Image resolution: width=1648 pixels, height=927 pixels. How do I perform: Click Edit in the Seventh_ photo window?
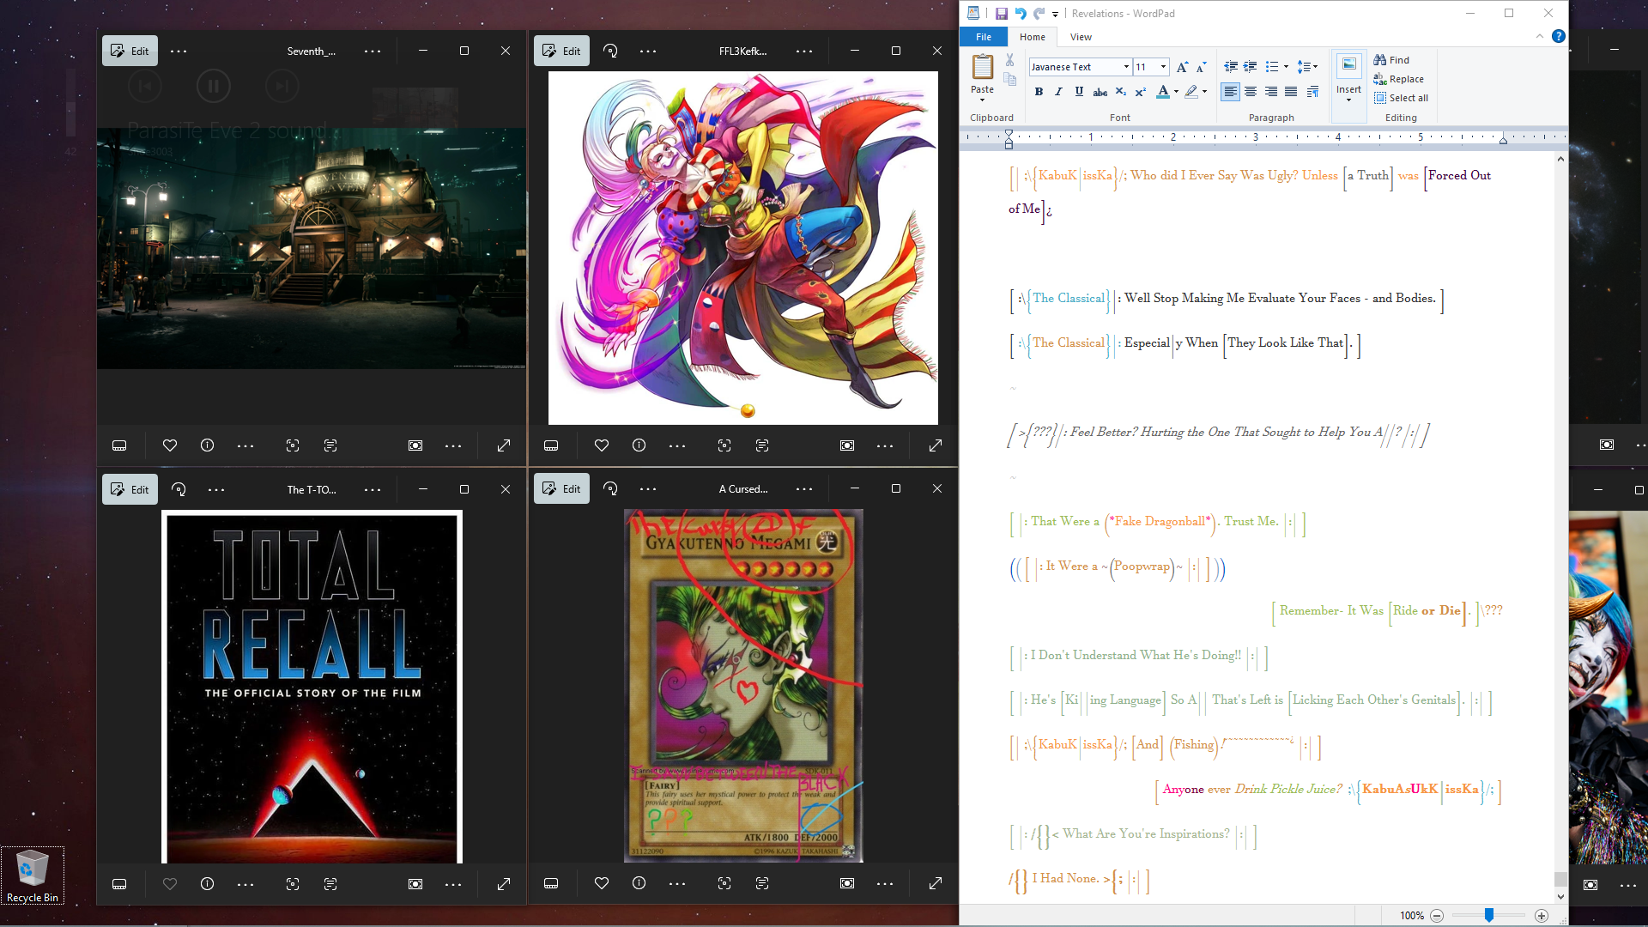point(130,51)
